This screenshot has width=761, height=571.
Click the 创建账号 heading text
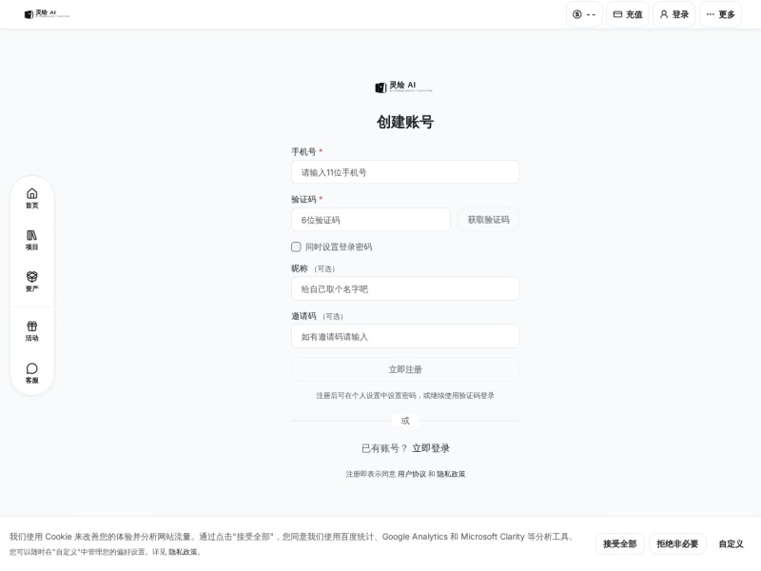pyautogui.click(x=405, y=122)
